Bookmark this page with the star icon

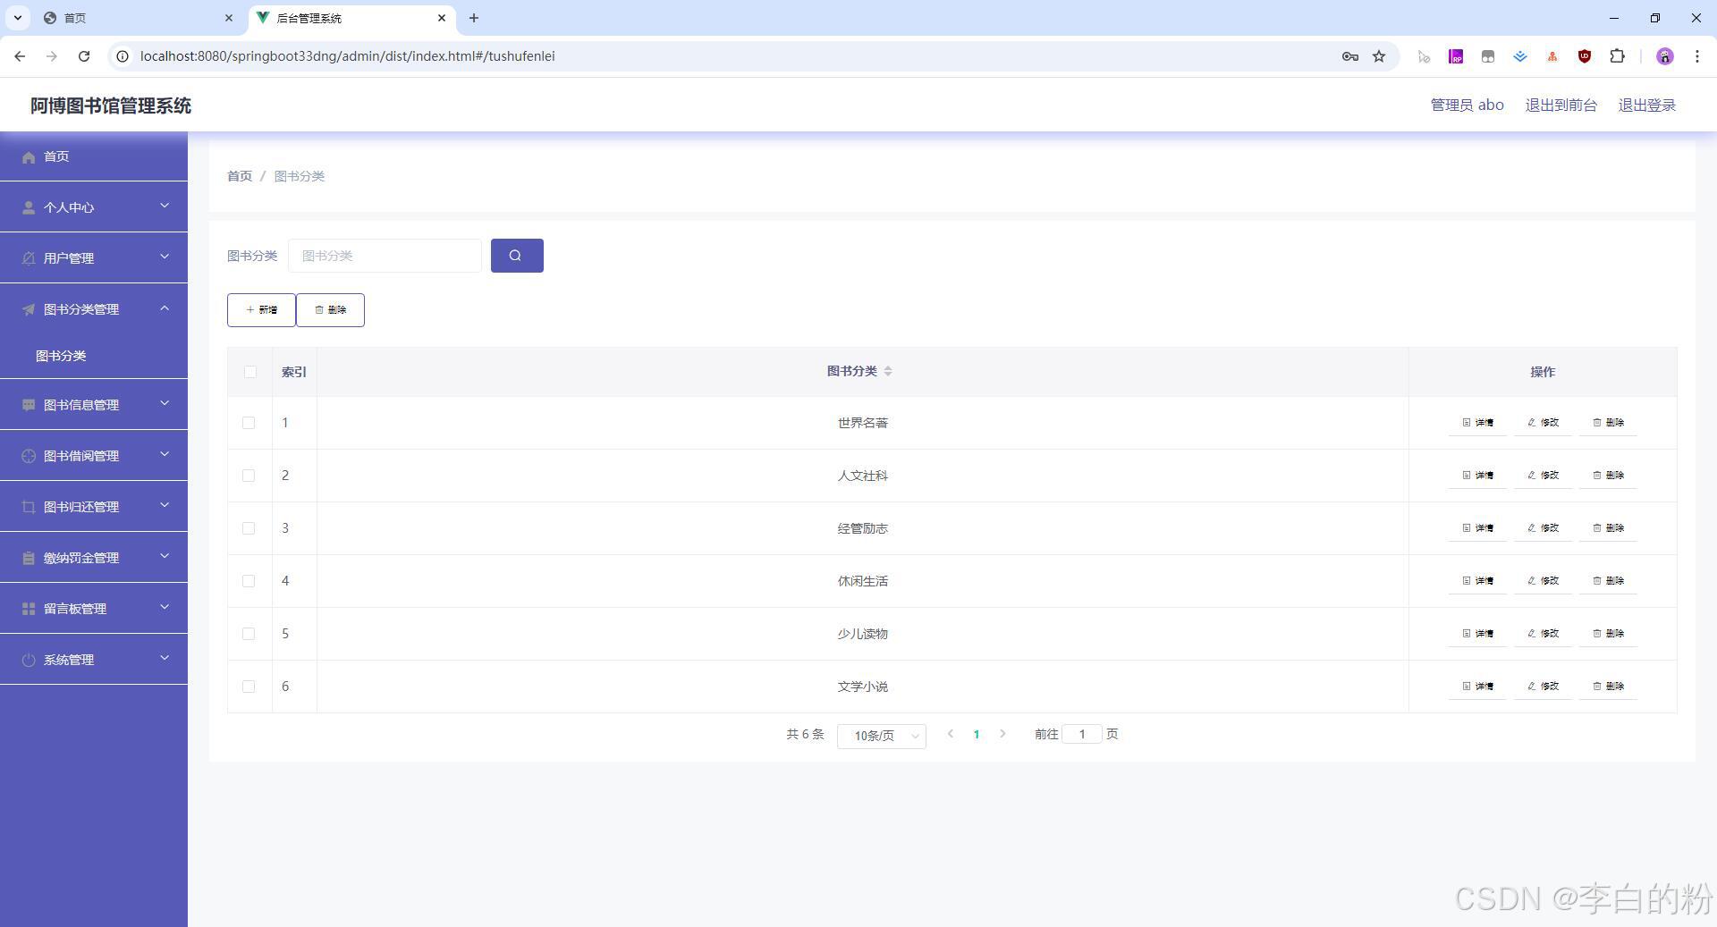coord(1379,56)
